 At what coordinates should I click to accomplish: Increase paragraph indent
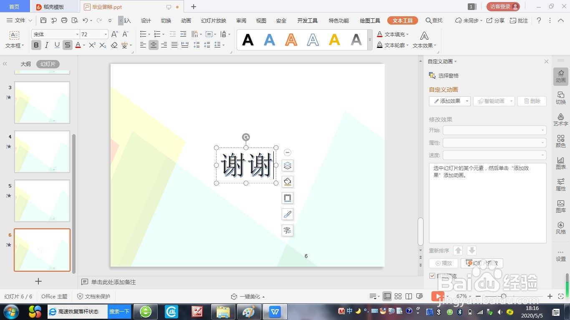[x=183, y=34]
